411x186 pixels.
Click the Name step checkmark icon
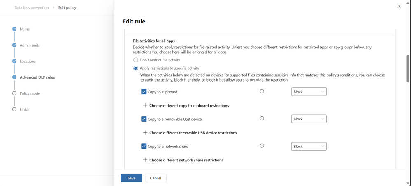coord(14,29)
